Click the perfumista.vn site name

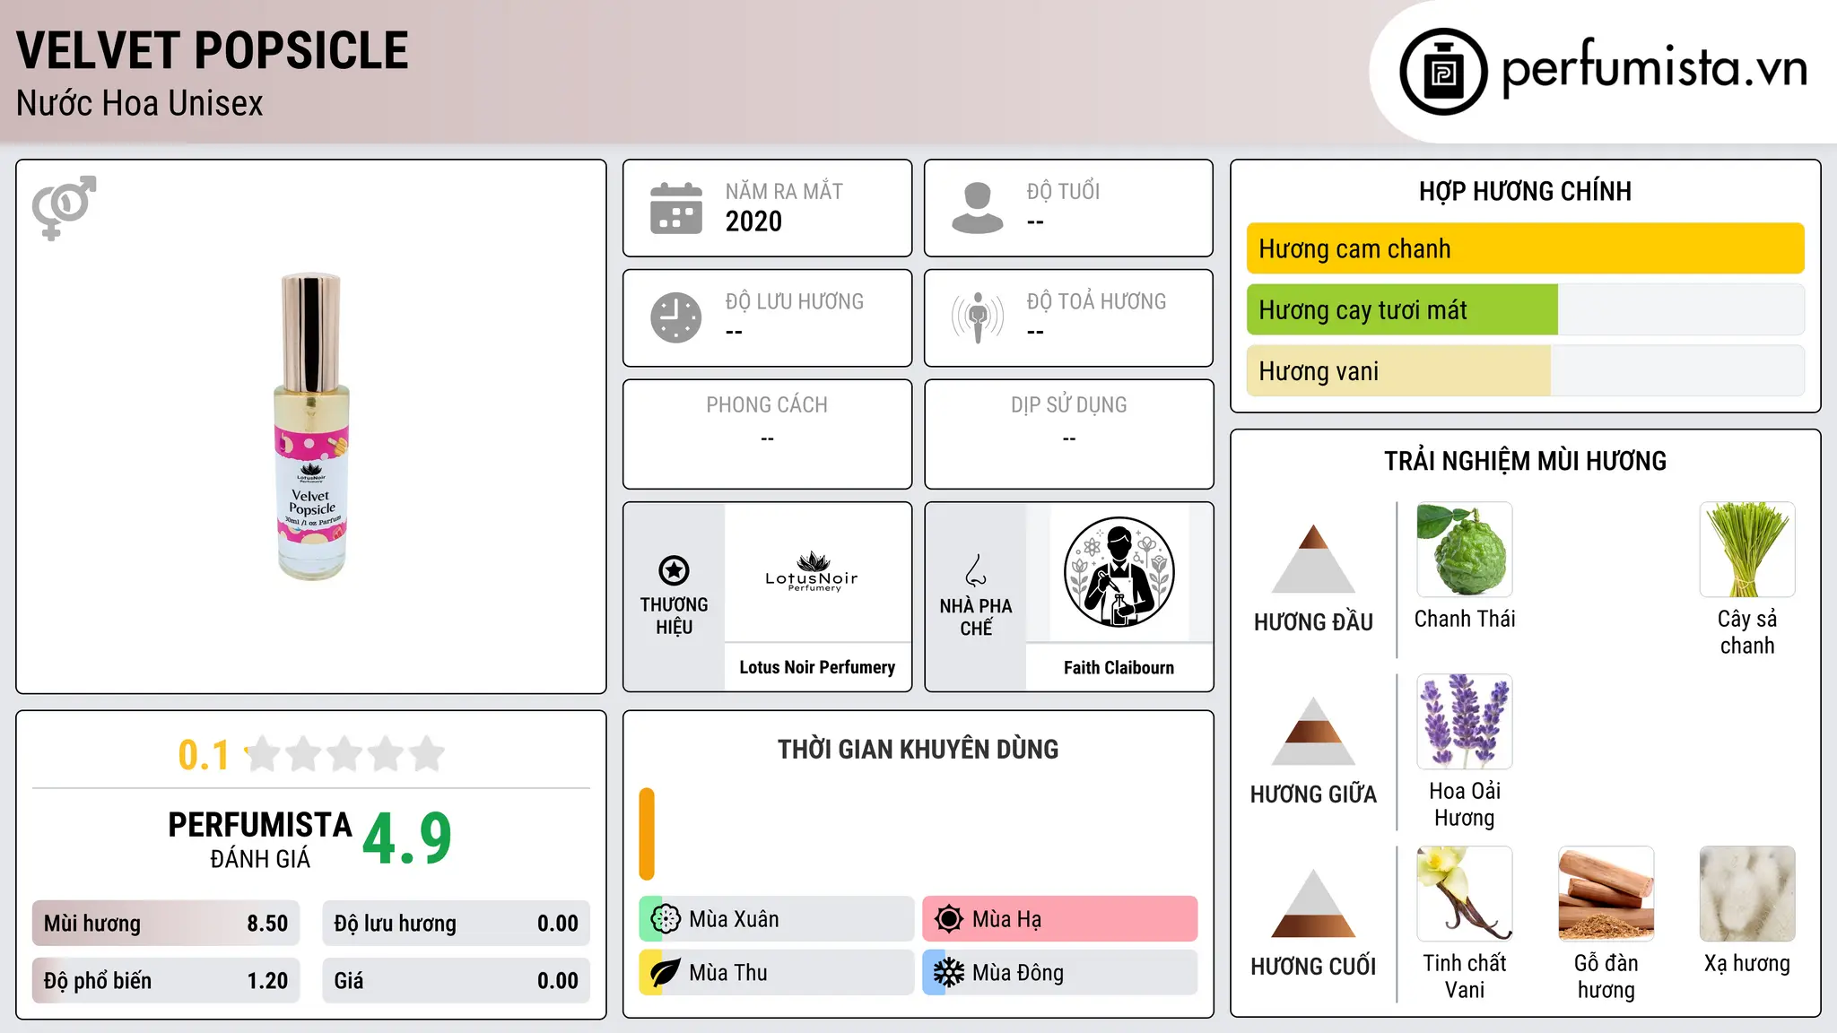(1654, 69)
